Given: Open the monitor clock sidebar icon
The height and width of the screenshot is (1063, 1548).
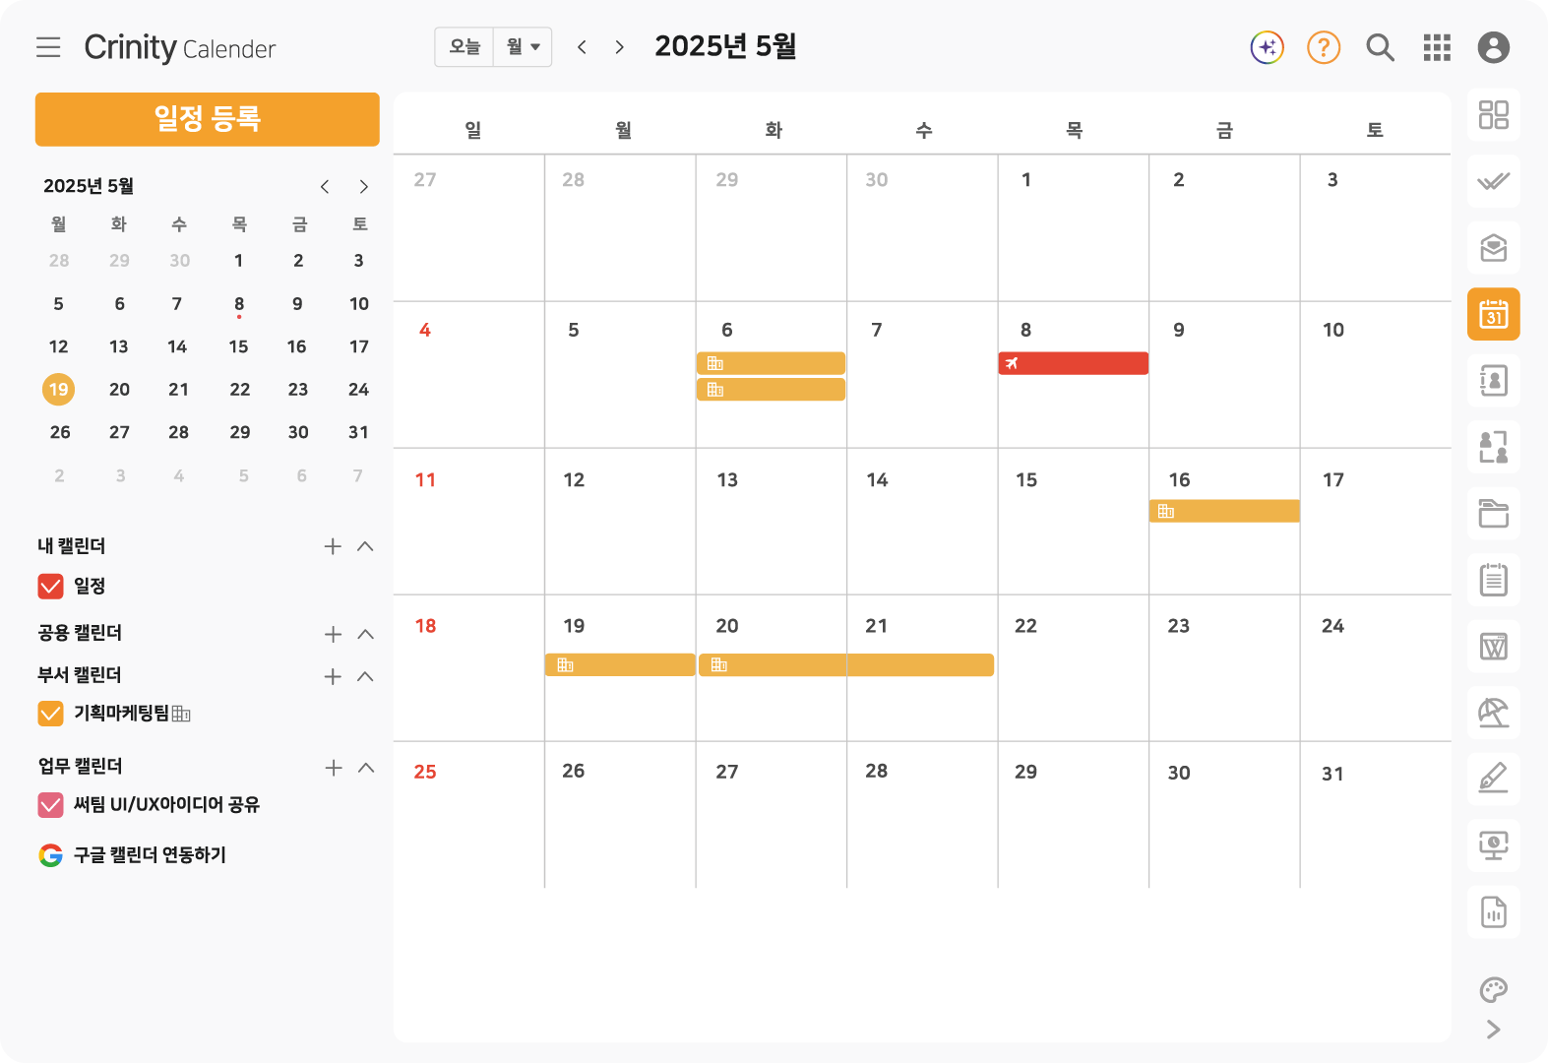Looking at the screenshot, I should [x=1493, y=845].
